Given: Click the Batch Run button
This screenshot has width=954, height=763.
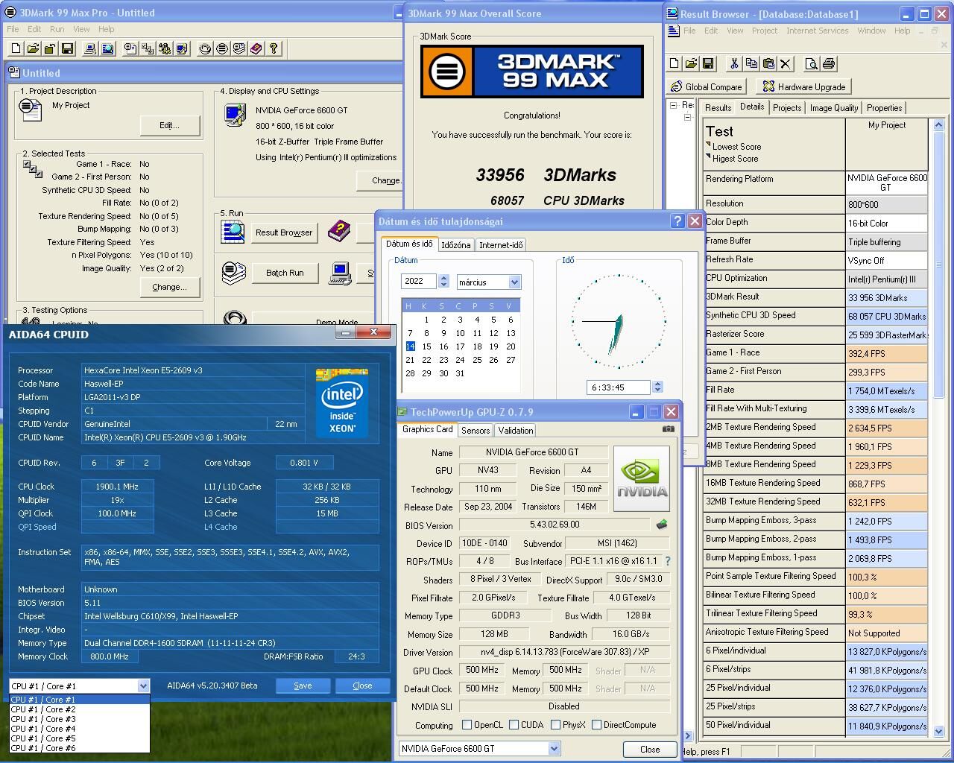Looking at the screenshot, I should (285, 273).
